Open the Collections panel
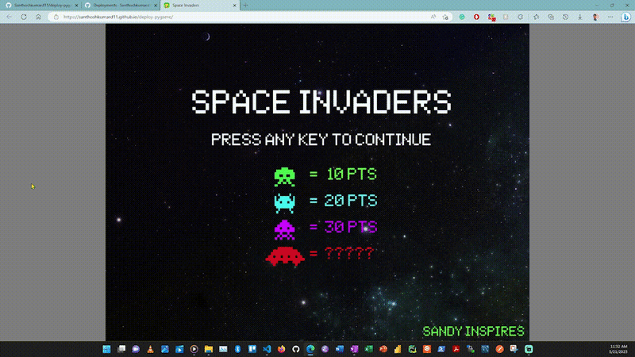Screen dimensions: 635x357 (551, 17)
